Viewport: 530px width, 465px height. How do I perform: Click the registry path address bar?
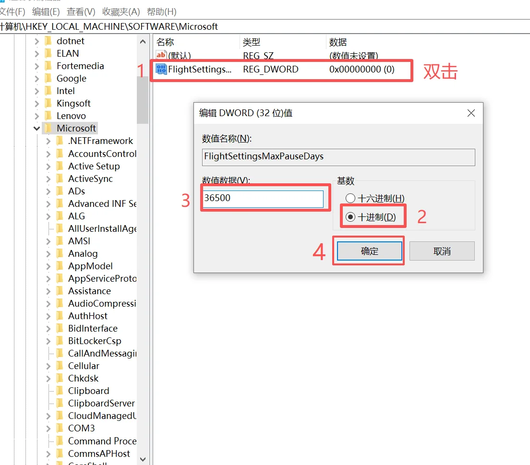click(x=265, y=26)
